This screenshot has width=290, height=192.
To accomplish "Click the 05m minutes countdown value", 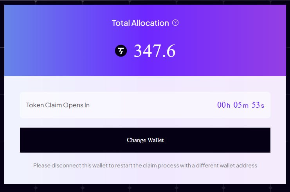I will click(x=241, y=105).
